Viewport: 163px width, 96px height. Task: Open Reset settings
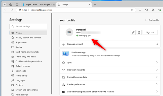(x=28, y=94)
